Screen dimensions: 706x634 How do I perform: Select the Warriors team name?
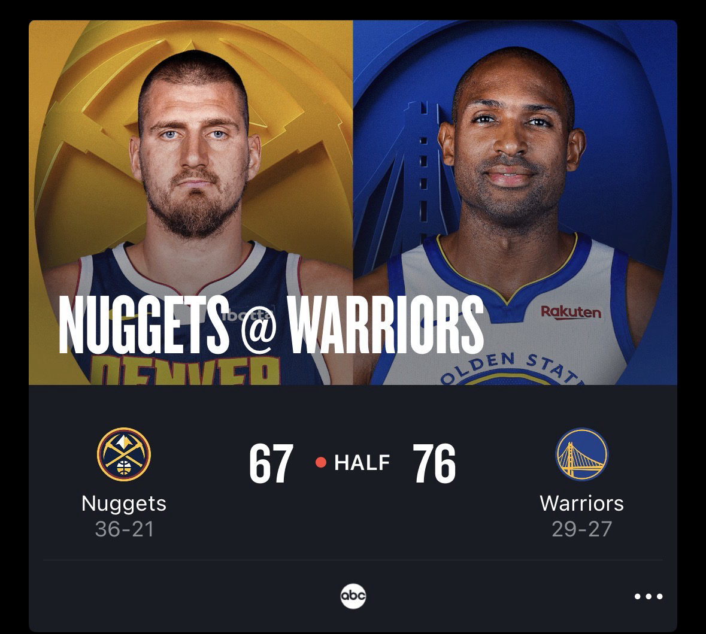click(x=581, y=503)
